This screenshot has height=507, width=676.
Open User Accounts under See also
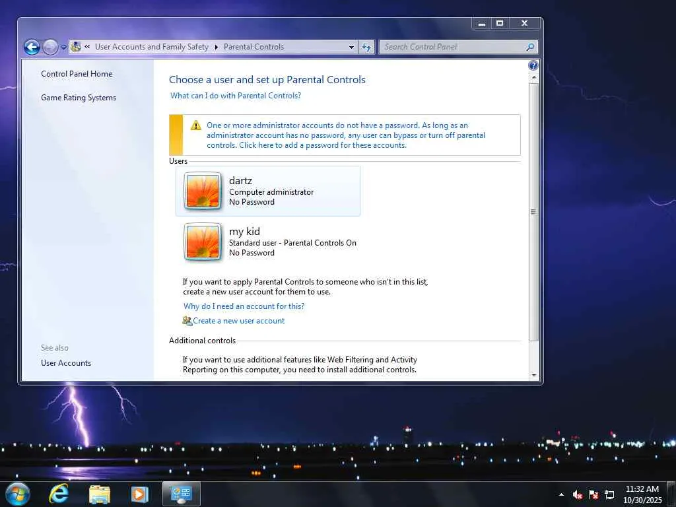click(x=66, y=363)
